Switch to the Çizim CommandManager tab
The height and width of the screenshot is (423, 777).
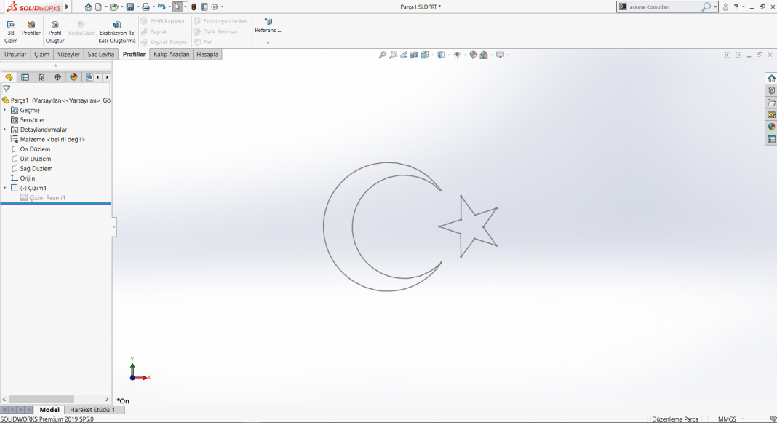[41, 54]
